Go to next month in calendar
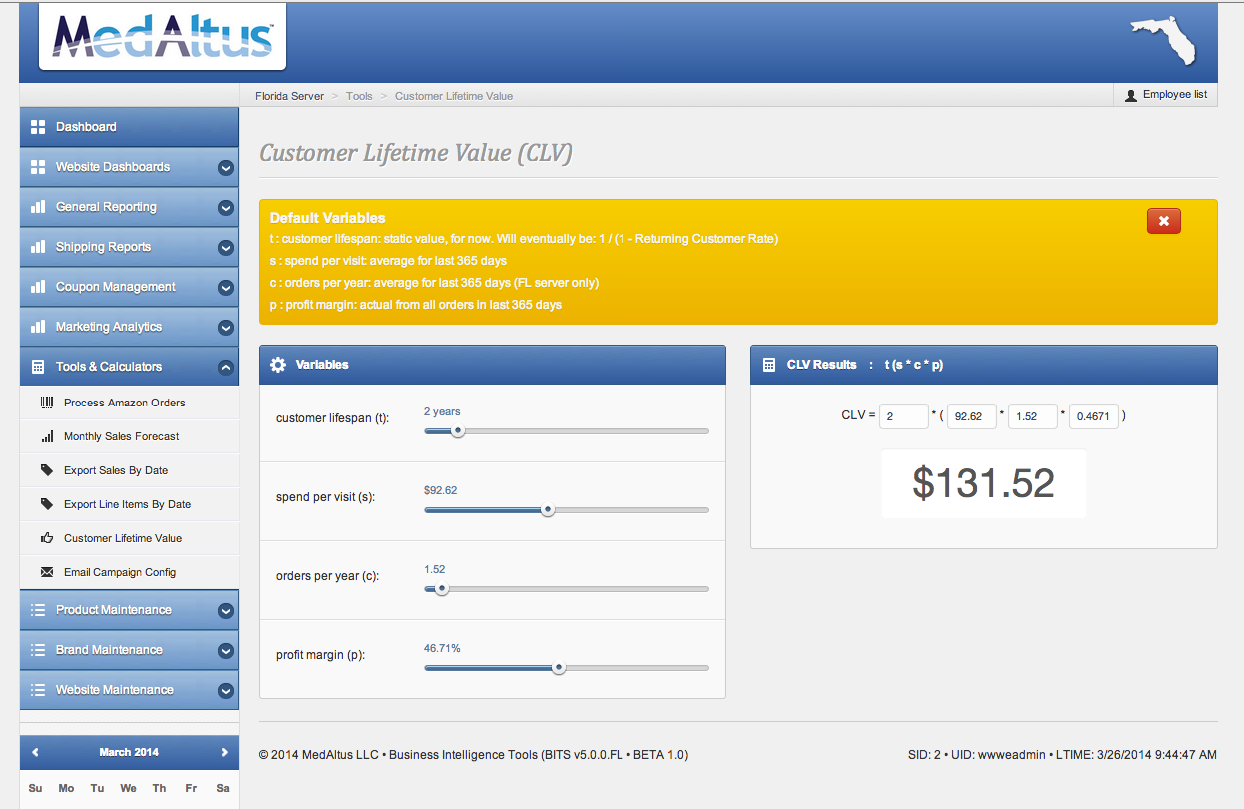The height and width of the screenshot is (809, 1244). click(224, 752)
